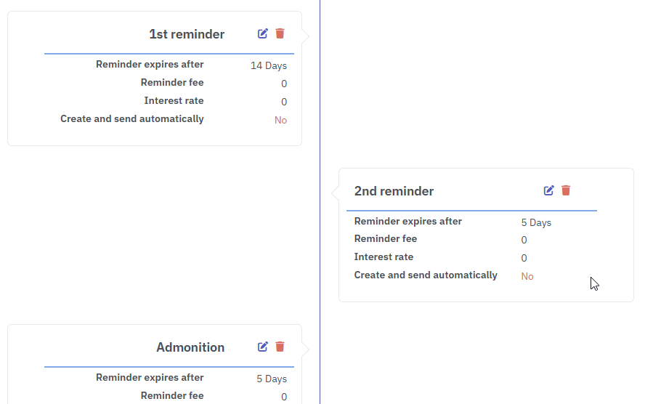Select the Admonition heading
The image size is (645, 404).
click(x=190, y=347)
